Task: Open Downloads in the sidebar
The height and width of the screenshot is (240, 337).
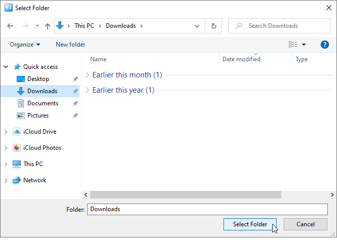Action: (42, 91)
